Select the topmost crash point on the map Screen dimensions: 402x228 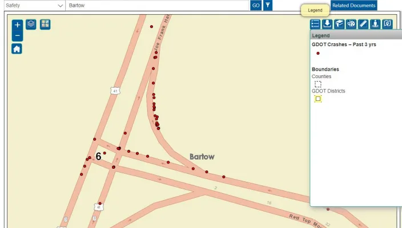tap(151, 27)
